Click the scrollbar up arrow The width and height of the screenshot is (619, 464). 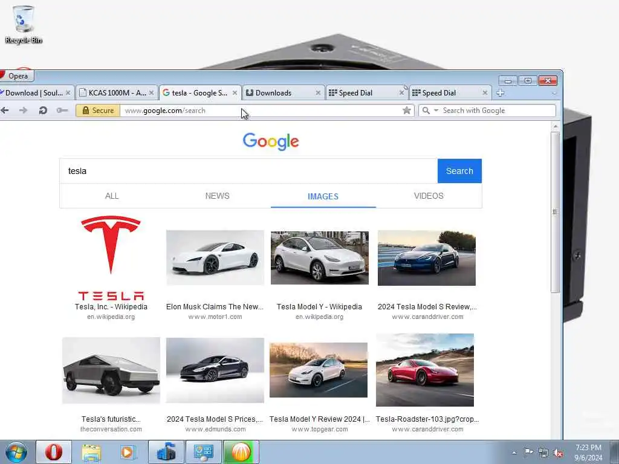pos(555,126)
